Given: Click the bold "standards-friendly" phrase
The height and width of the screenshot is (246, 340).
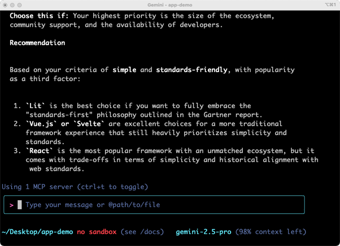Looking at the screenshot, I should pyautogui.click(x=191, y=70).
